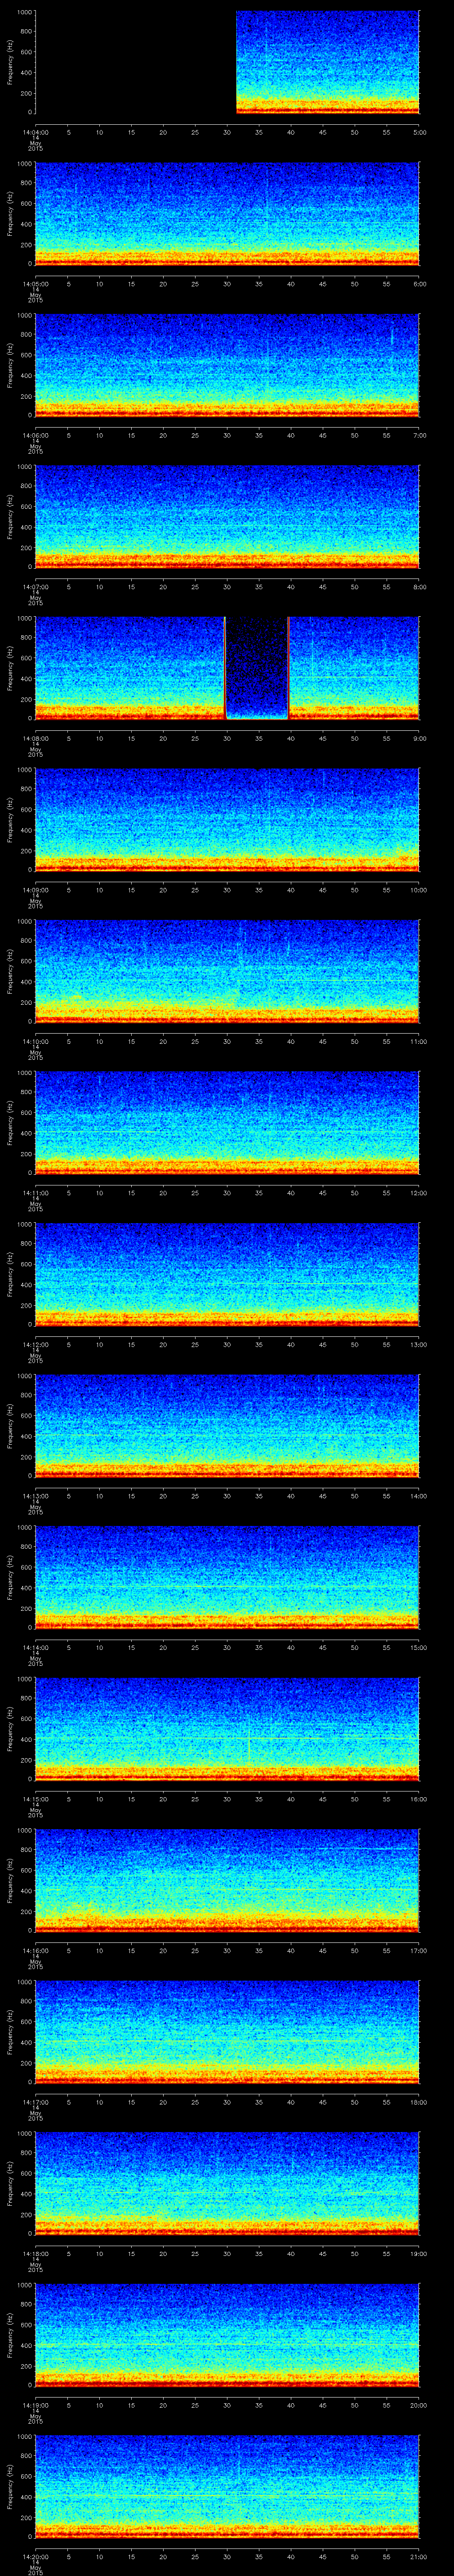Select the spectrogram panel for 14:13:00–14:00
This screenshot has width=454, height=2576.
227,1426
